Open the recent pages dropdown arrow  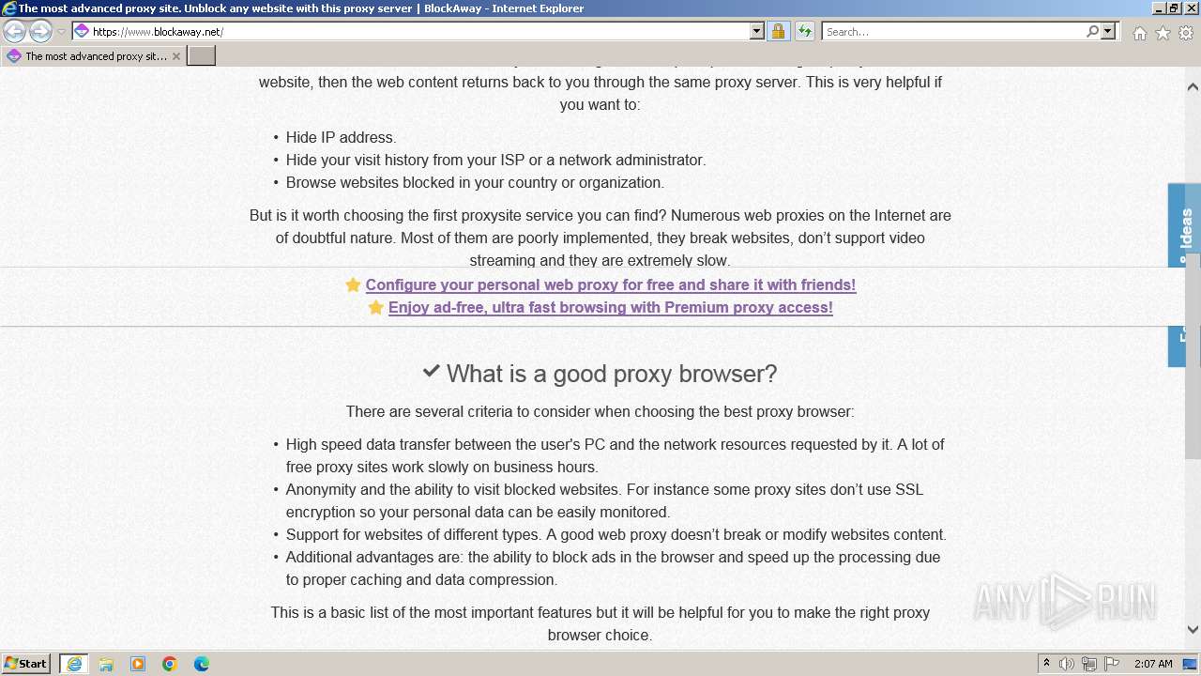62,32
